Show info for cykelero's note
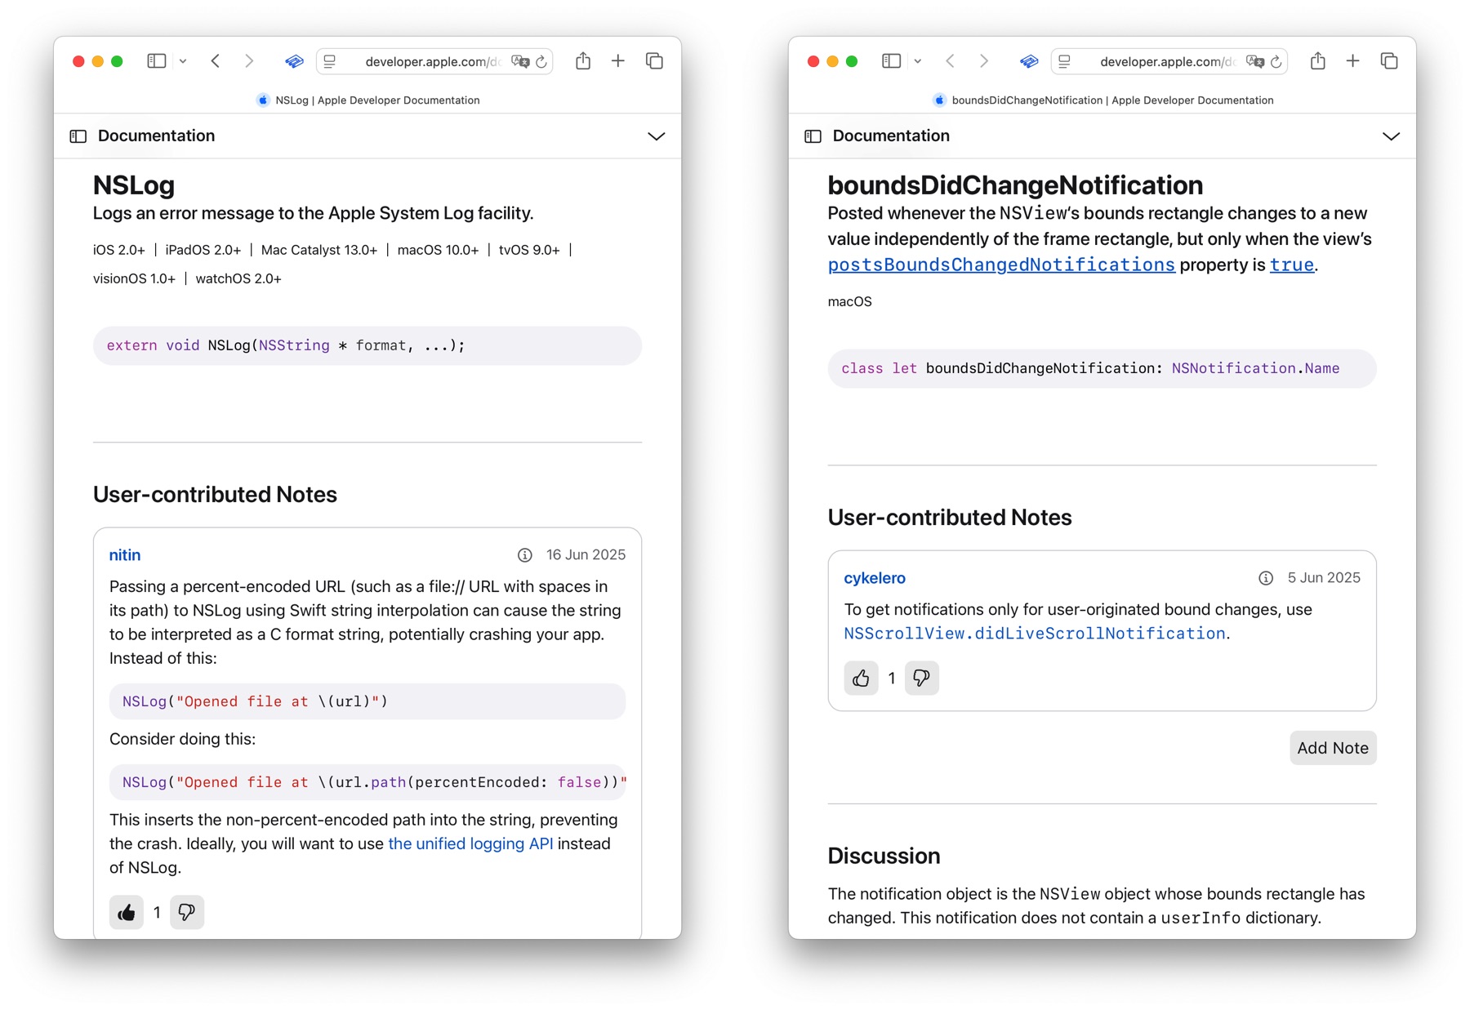Screen dimensions: 1470x1010 coord(1266,578)
